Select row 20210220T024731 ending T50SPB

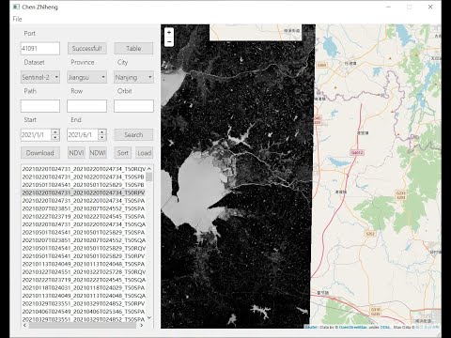tap(84, 177)
